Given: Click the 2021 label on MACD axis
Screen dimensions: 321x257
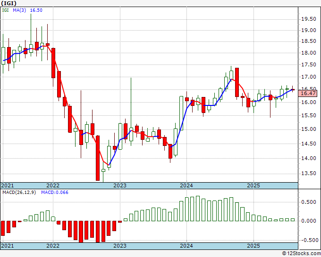Looking at the screenshot, I should (x=8, y=246).
